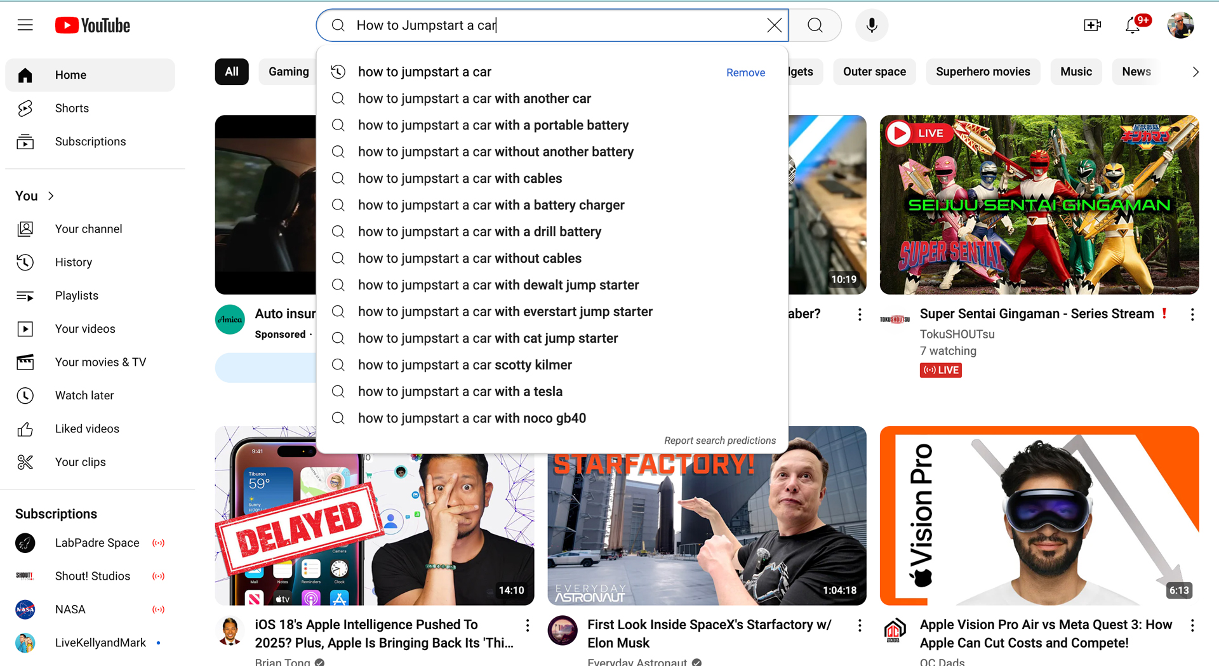Open Vision Pro Air video thumbnail

coord(1039,516)
